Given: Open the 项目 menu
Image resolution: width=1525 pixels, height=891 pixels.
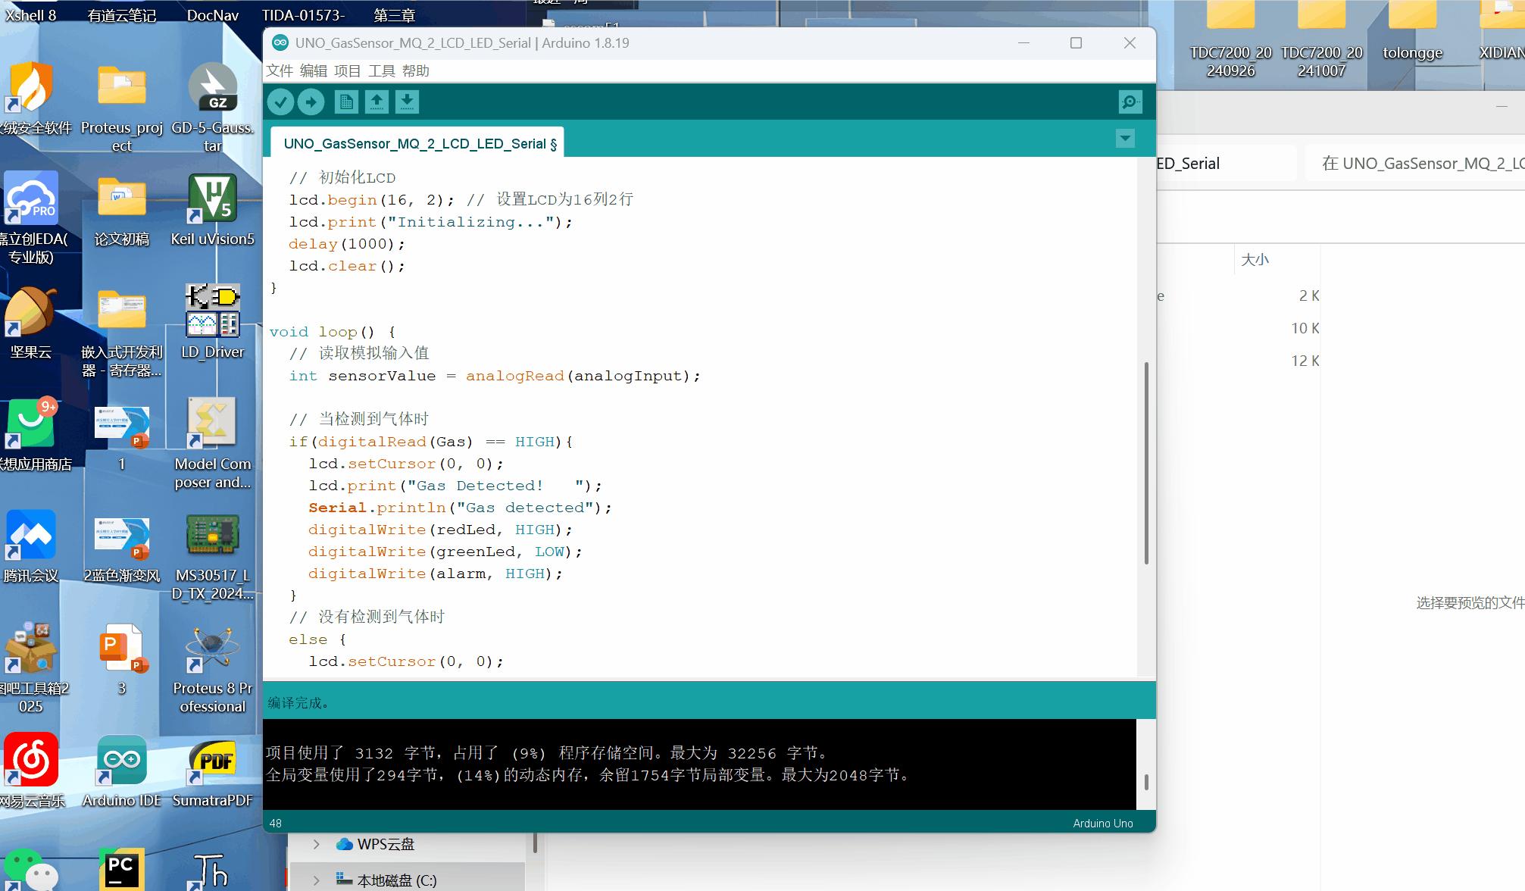Looking at the screenshot, I should click(x=347, y=70).
